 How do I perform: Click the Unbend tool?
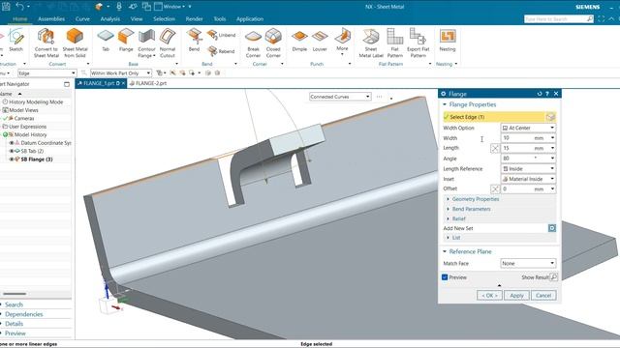(x=221, y=35)
